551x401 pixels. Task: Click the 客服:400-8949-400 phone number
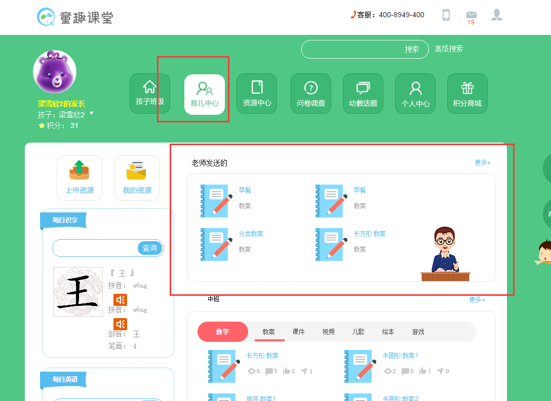click(387, 15)
